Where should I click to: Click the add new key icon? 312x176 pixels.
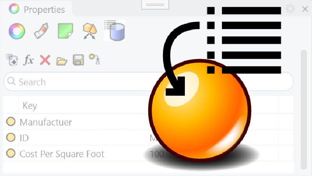(12, 60)
